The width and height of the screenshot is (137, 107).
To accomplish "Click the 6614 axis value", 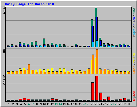I will point(4,11).
